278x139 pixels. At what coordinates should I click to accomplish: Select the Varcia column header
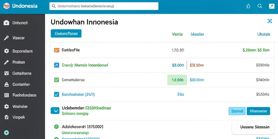pyautogui.click(x=177, y=34)
